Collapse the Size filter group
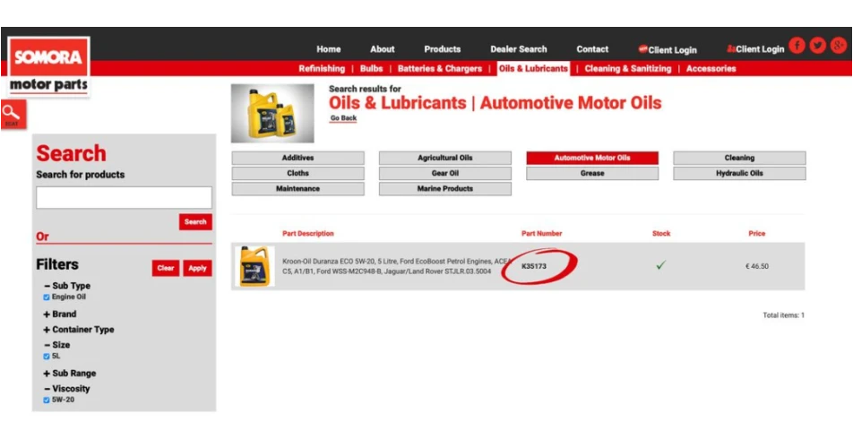853x448 pixels. pos(56,345)
